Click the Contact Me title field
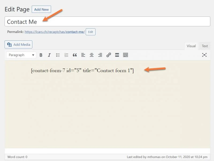 (x=107, y=22)
